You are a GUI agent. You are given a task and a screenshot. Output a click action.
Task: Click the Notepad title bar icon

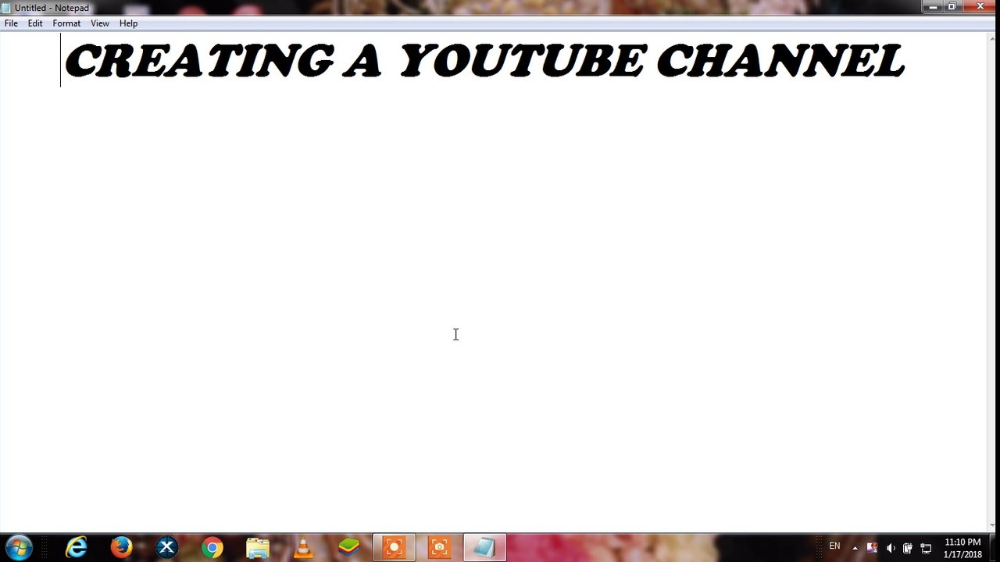6,8
